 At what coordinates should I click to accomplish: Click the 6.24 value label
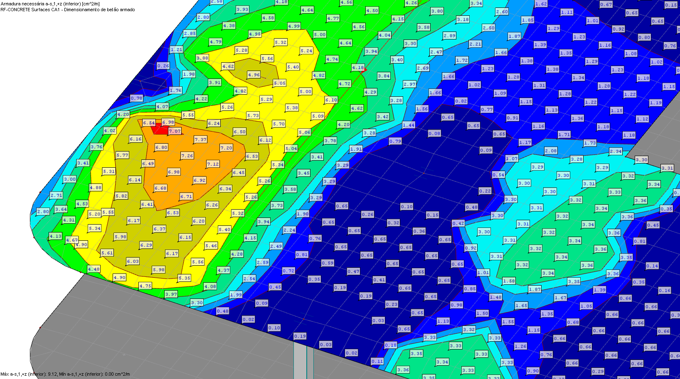click(214, 123)
